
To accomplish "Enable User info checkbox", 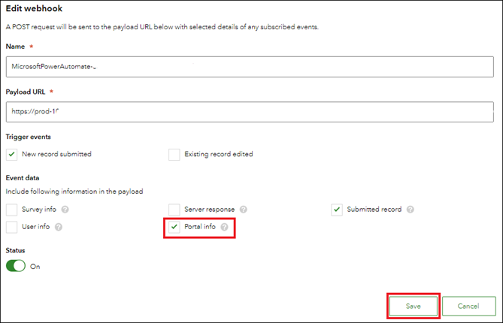I will [12, 227].
